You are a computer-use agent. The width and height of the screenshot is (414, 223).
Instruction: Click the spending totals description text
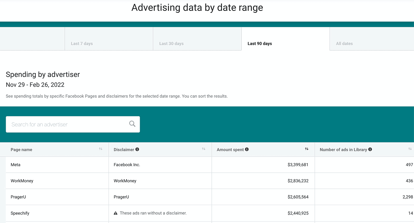pyautogui.click(x=117, y=96)
